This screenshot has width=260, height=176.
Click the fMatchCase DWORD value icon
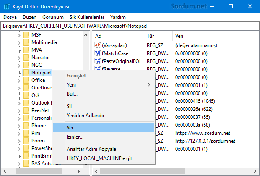coord(98,53)
